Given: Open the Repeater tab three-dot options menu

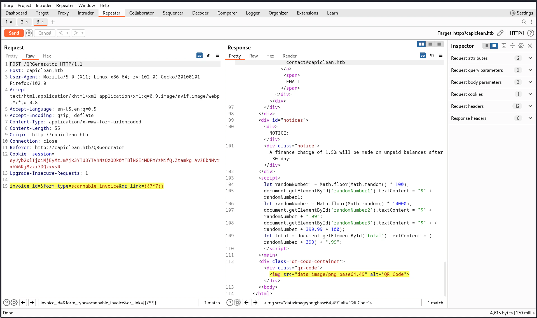Looking at the screenshot, I should pos(531,22).
